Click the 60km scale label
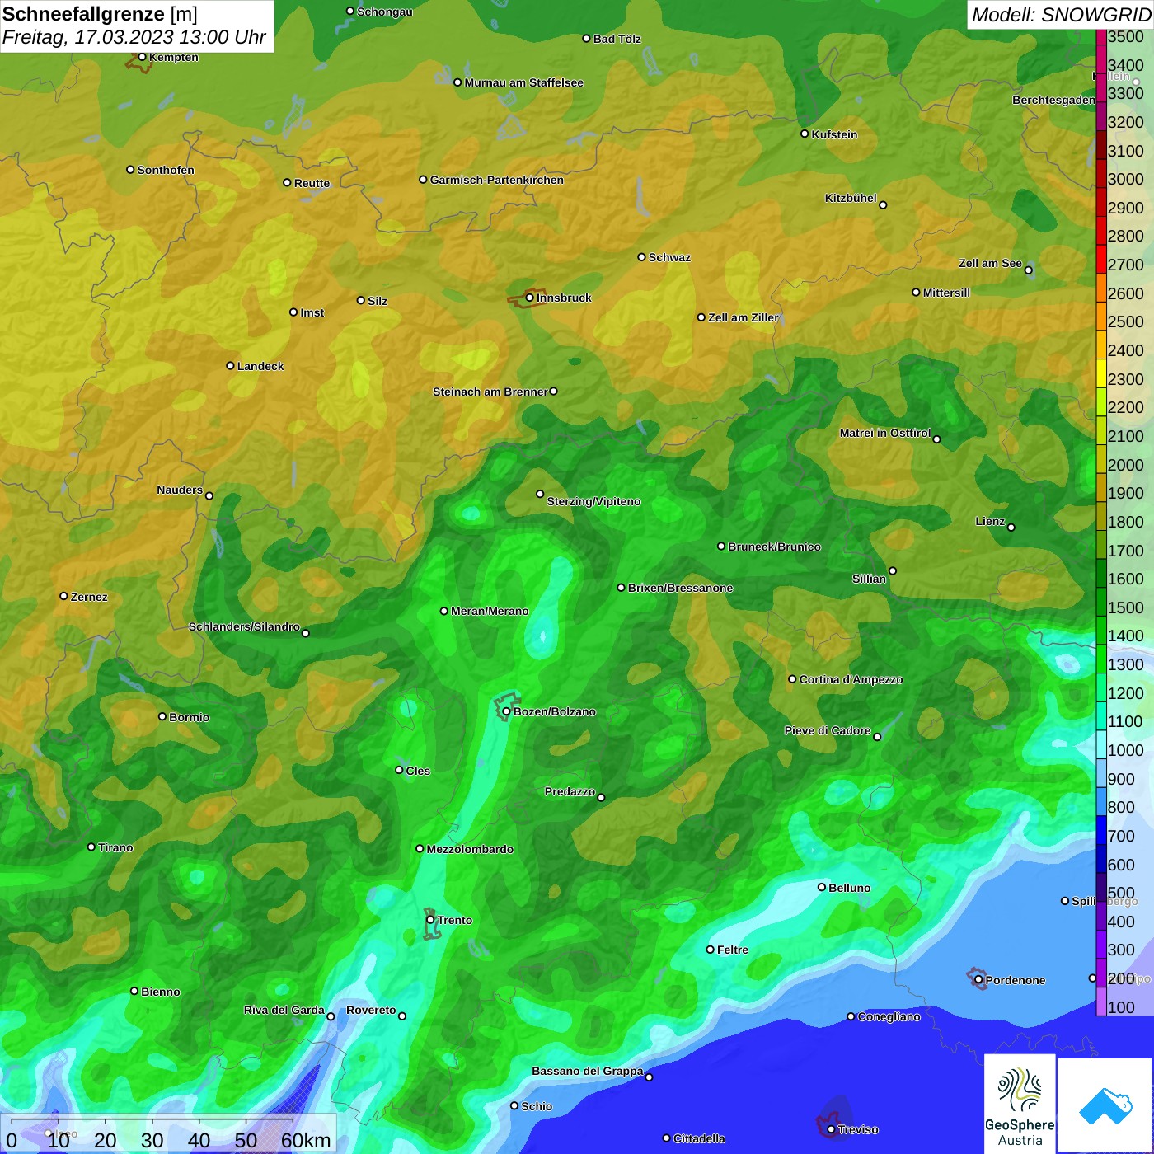Screen dimensions: 1154x1154 coord(306,1141)
